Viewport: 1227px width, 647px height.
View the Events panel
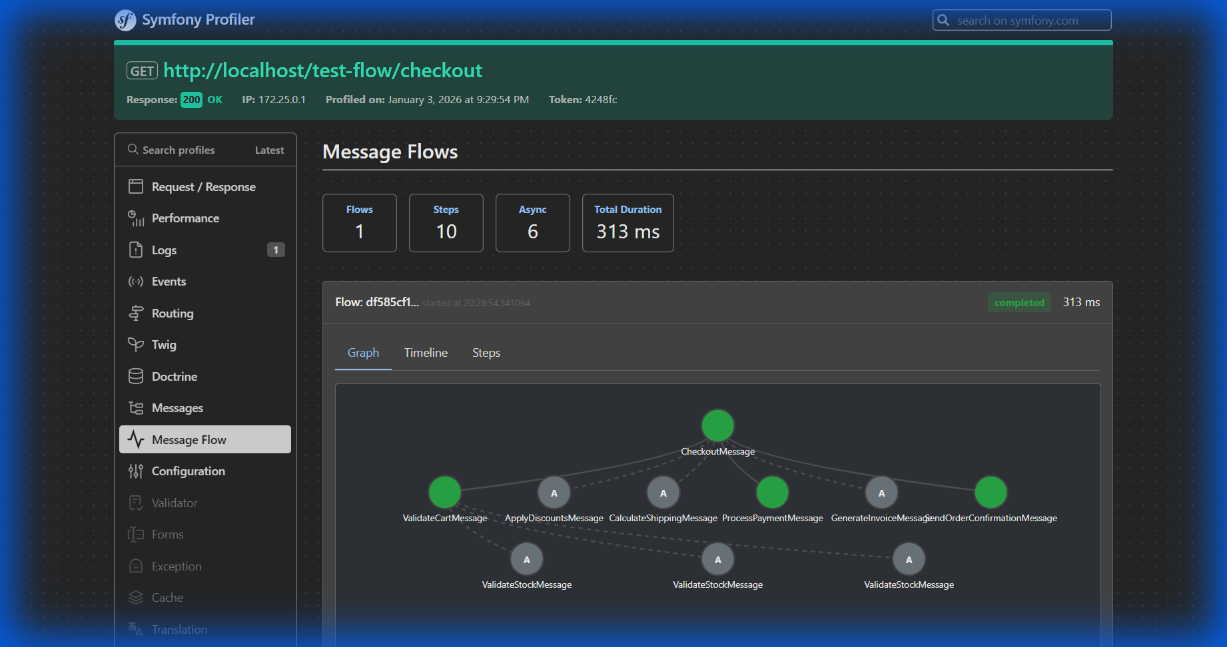(169, 281)
